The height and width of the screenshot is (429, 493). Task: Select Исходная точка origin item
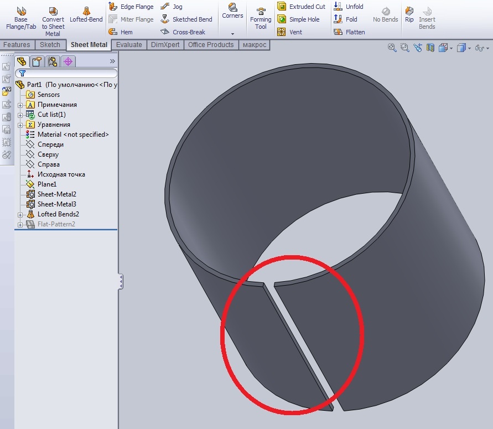click(55, 174)
